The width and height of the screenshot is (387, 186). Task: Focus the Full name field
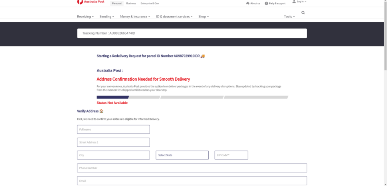(x=113, y=130)
